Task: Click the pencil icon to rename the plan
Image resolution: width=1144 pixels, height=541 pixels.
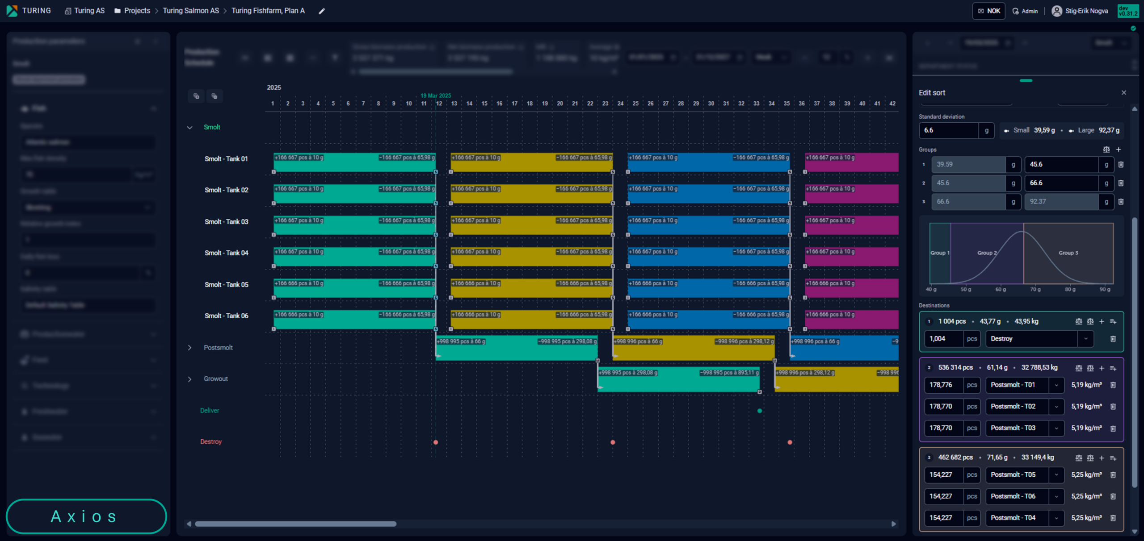Action: 322,11
